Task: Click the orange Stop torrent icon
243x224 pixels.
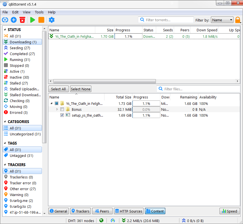Action: [x=41, y=20]
